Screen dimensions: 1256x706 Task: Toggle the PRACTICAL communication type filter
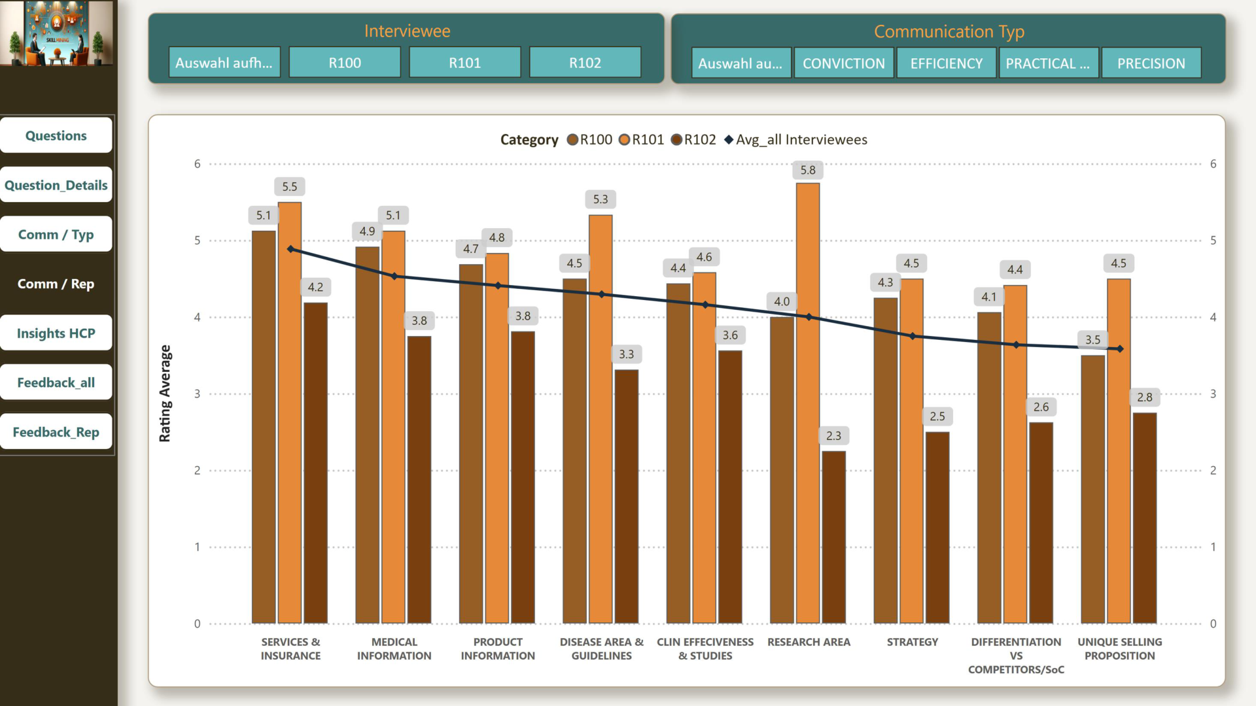[1049, 63]
